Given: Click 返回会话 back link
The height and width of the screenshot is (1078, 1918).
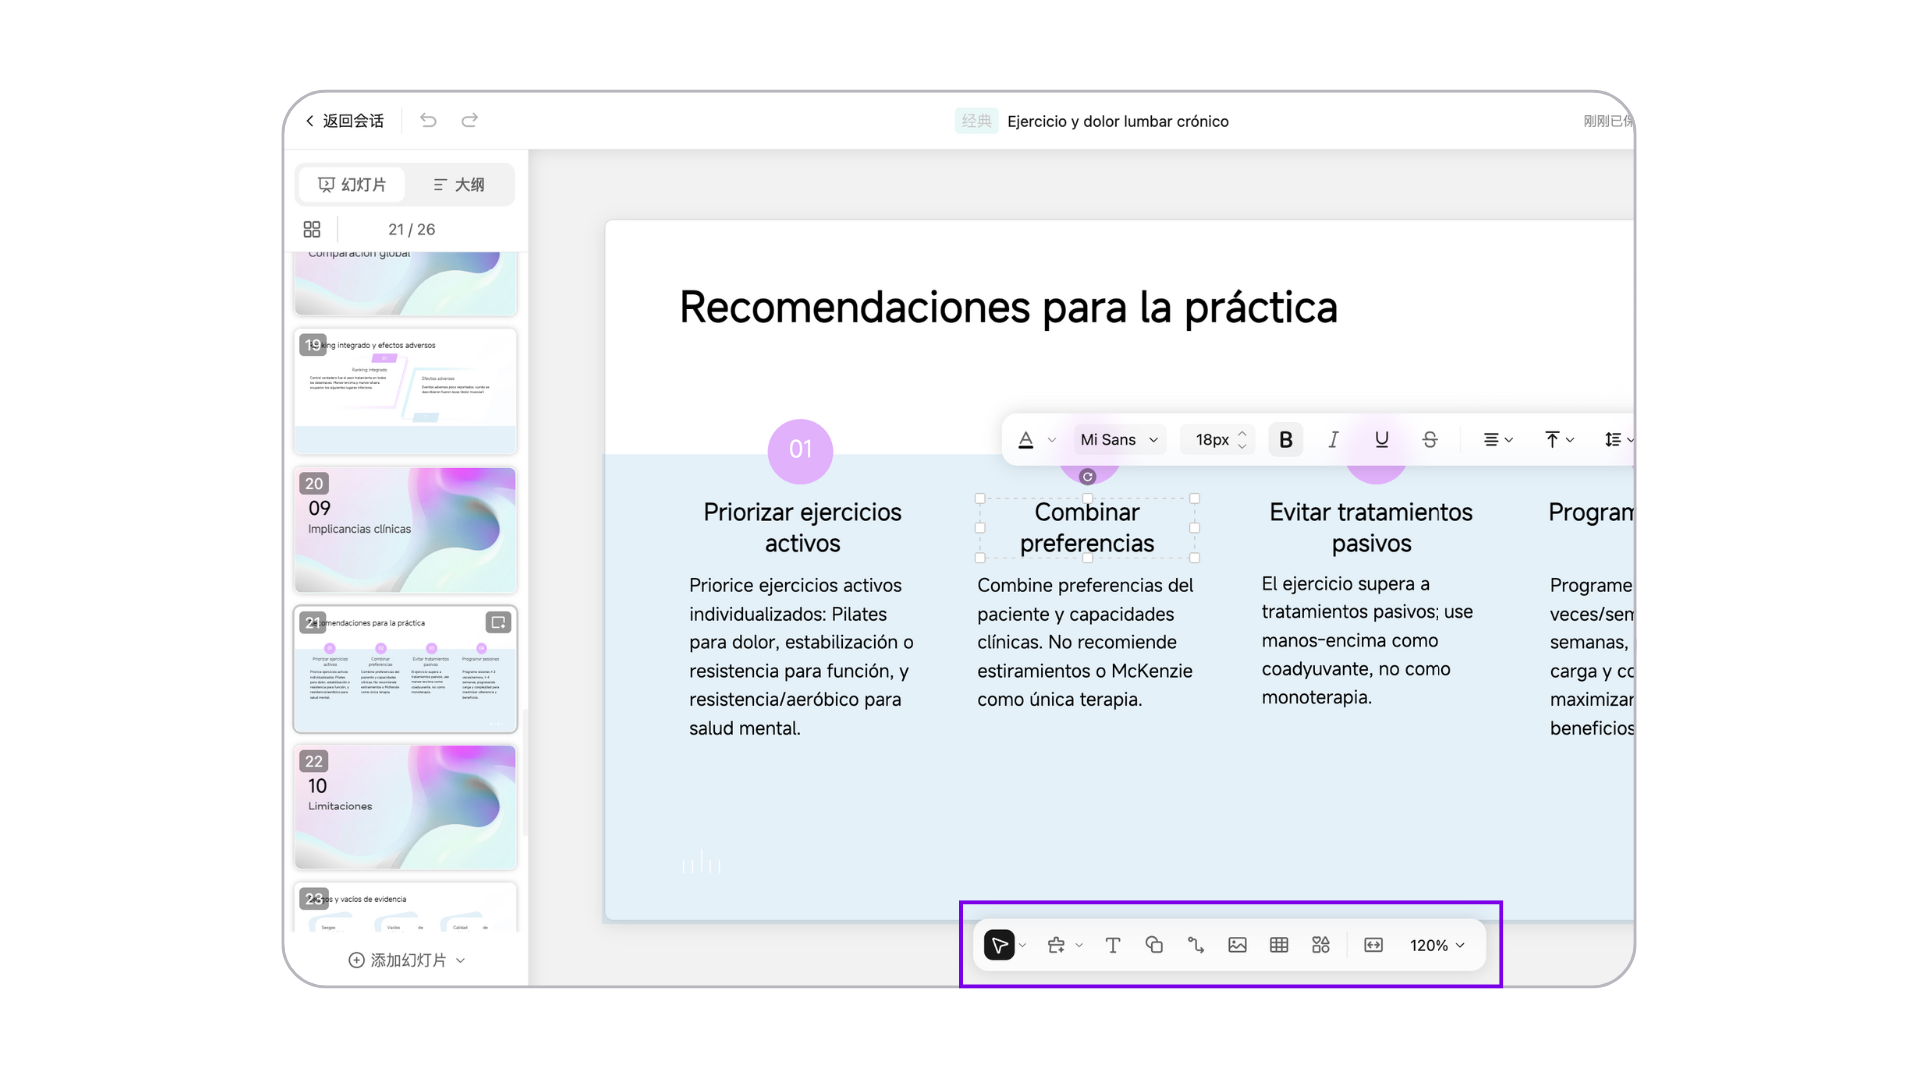Looking at the screenshot, I should tap(345, 121).
